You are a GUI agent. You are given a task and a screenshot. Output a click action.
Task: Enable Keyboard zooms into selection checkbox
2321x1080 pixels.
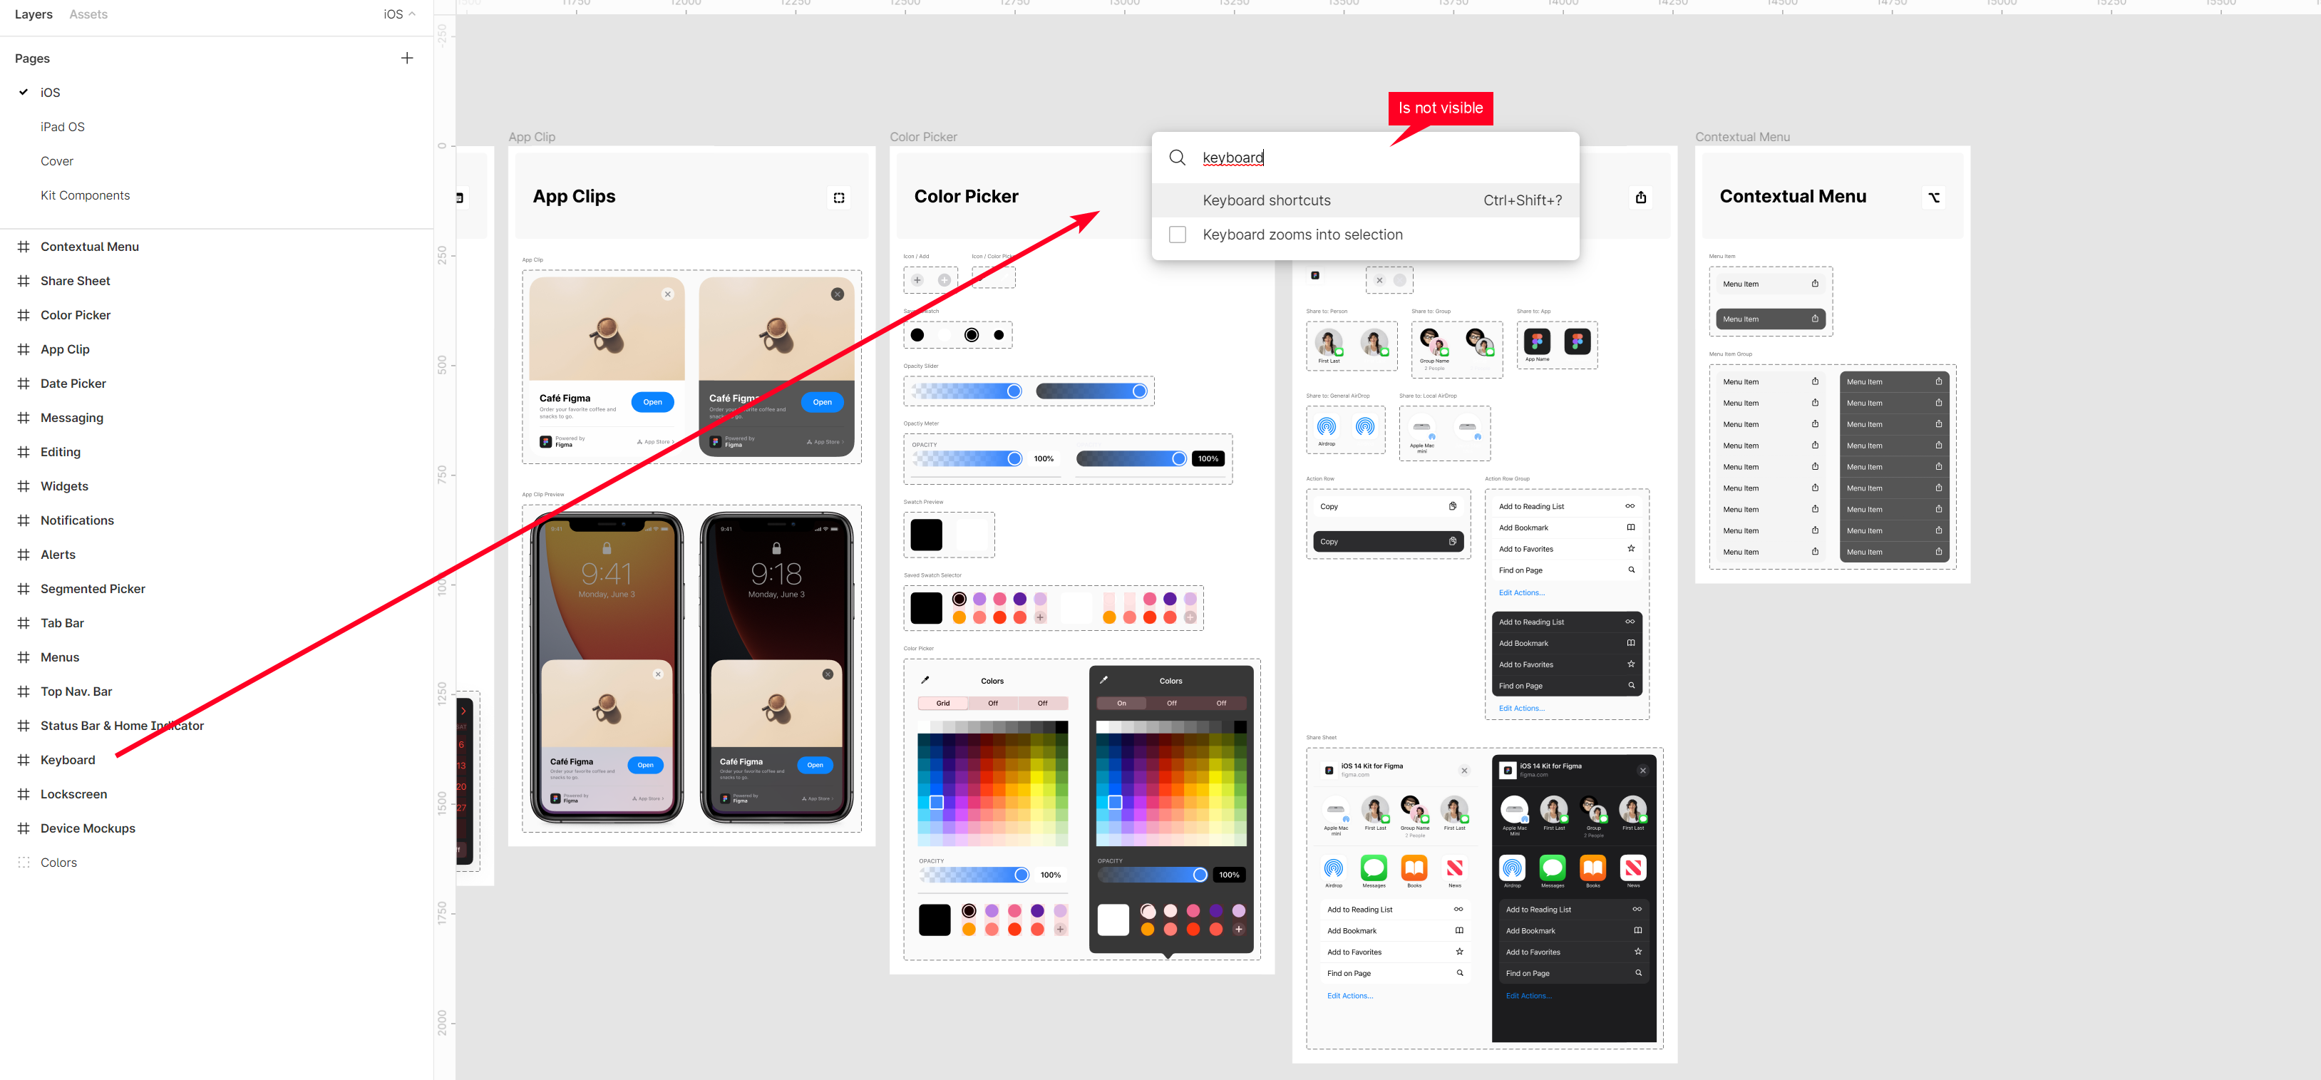point(1177,234)
